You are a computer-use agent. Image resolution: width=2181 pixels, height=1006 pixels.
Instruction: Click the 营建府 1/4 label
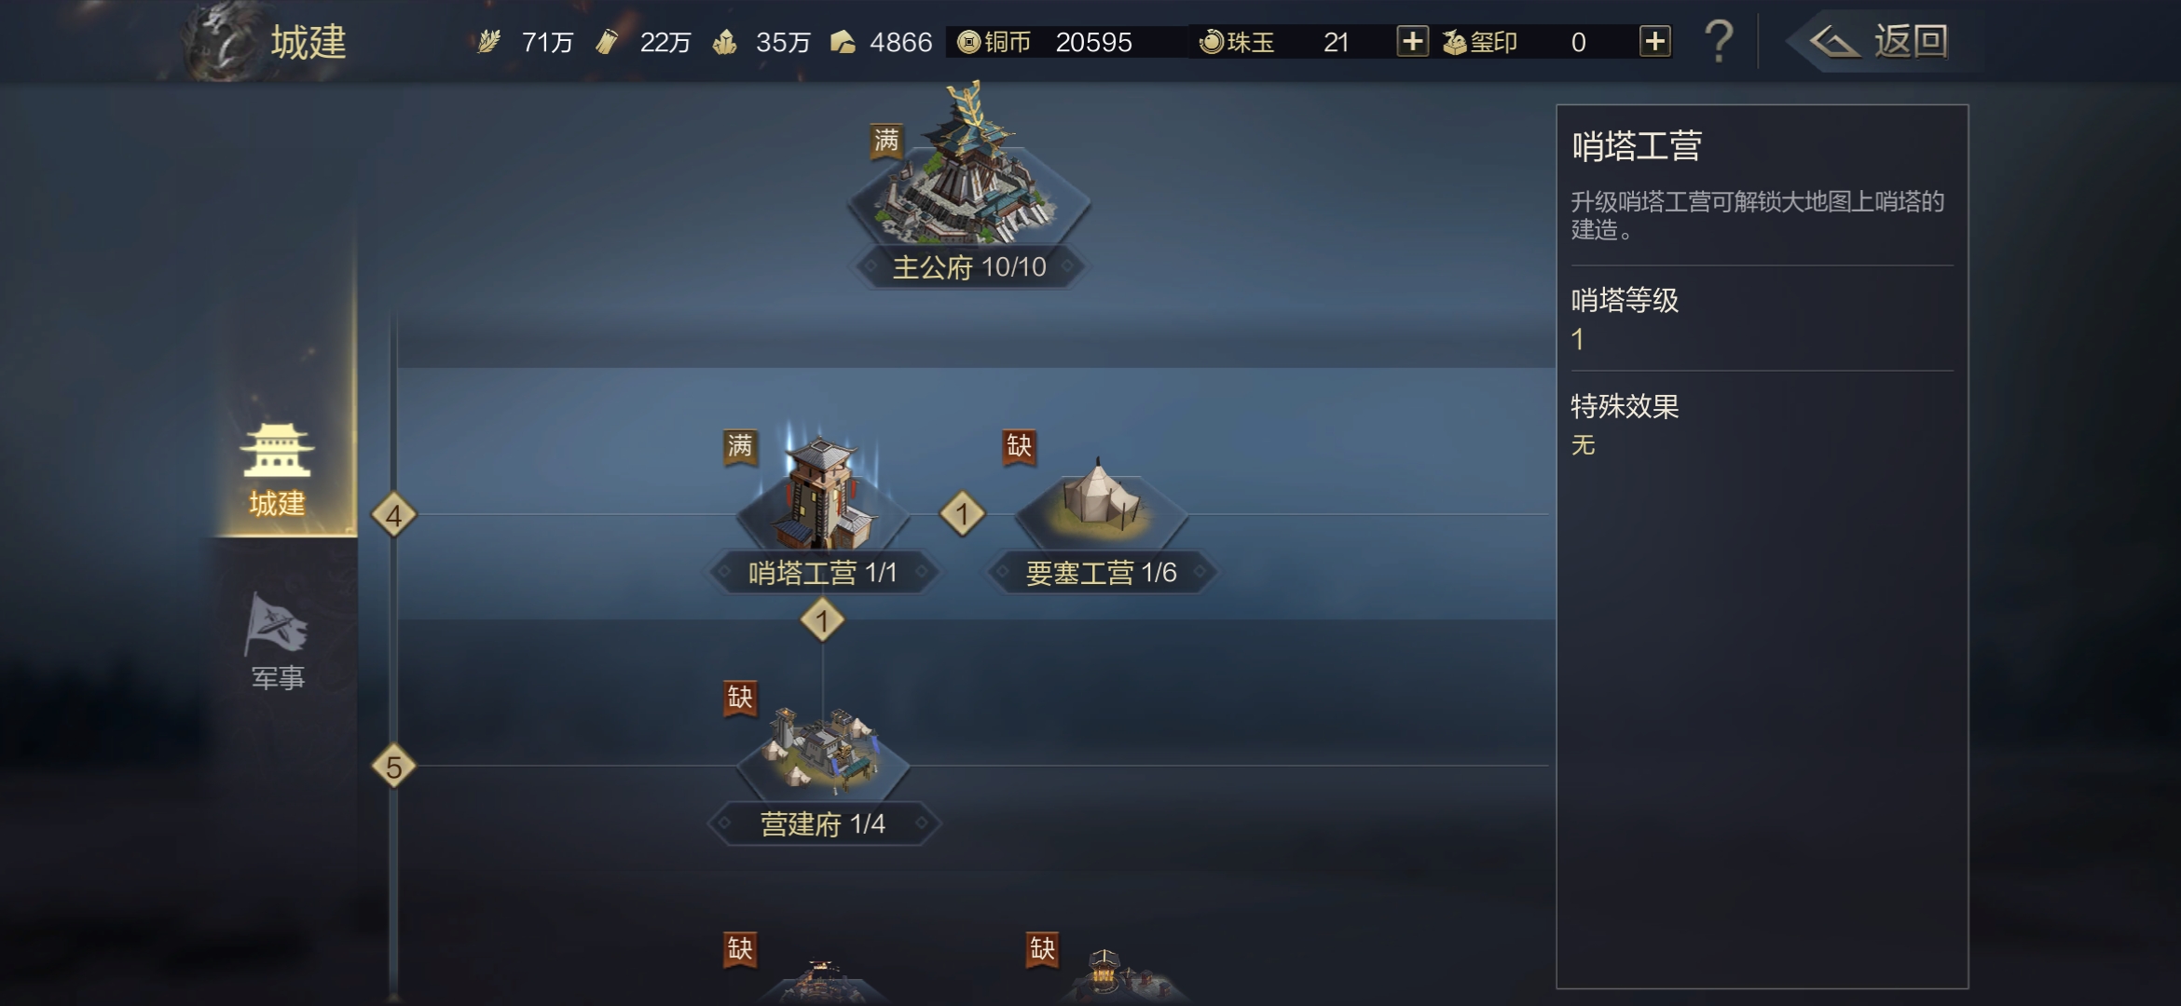[823, 823]
